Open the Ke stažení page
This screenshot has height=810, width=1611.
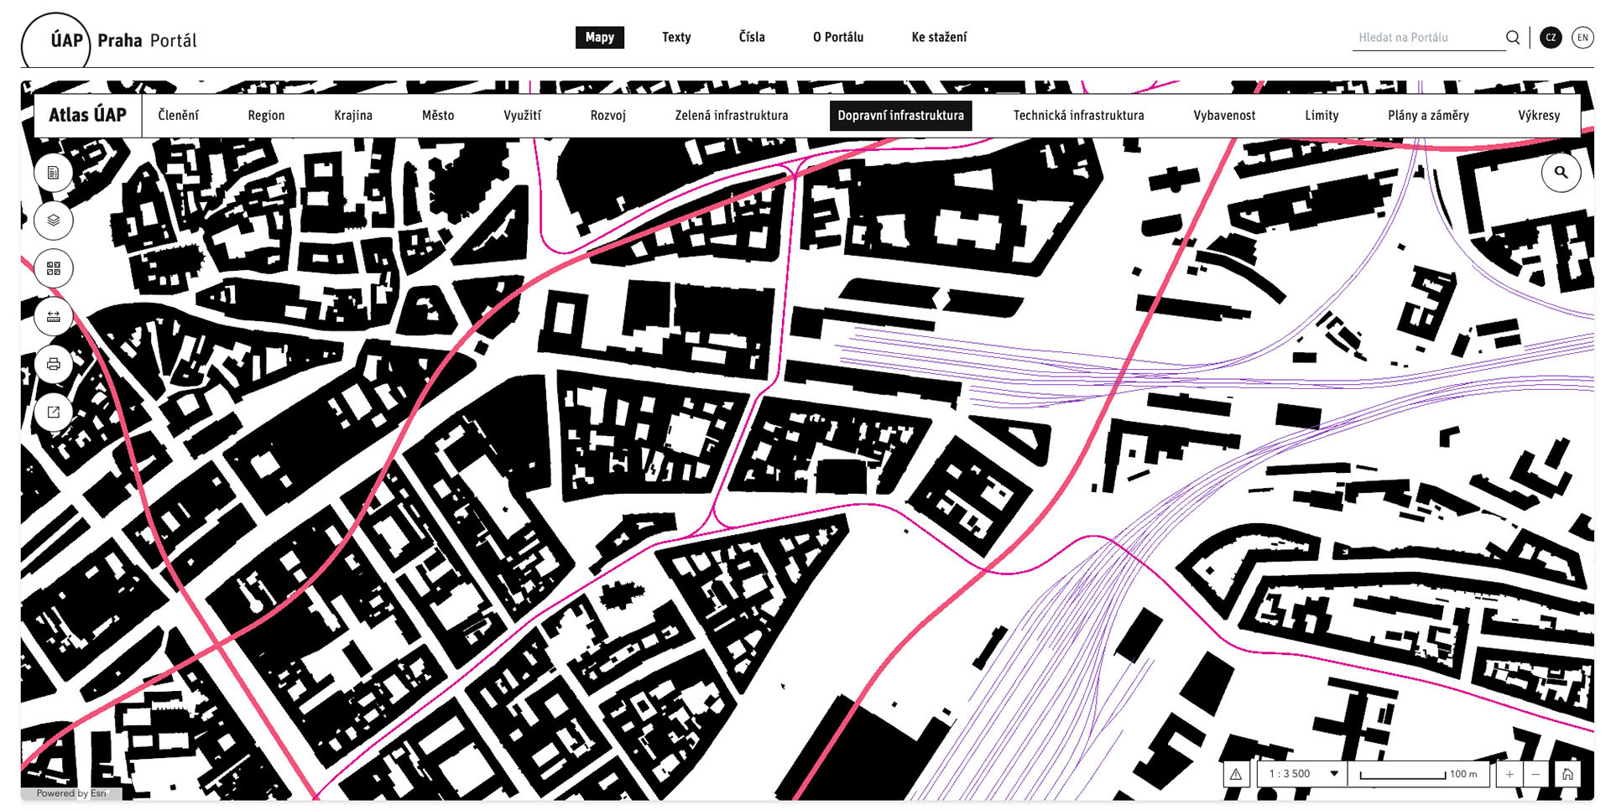tap(939, 38)
